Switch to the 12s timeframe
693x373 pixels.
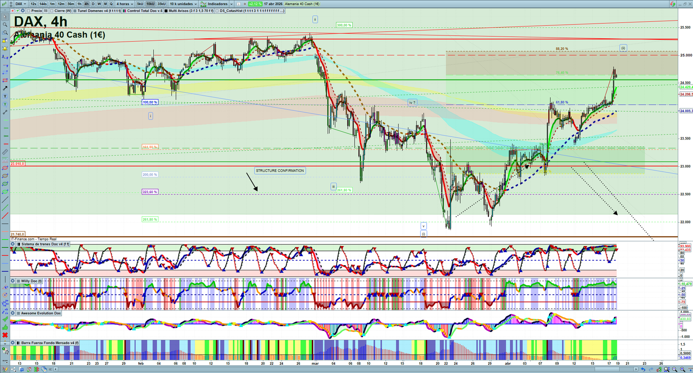point(33,4)
